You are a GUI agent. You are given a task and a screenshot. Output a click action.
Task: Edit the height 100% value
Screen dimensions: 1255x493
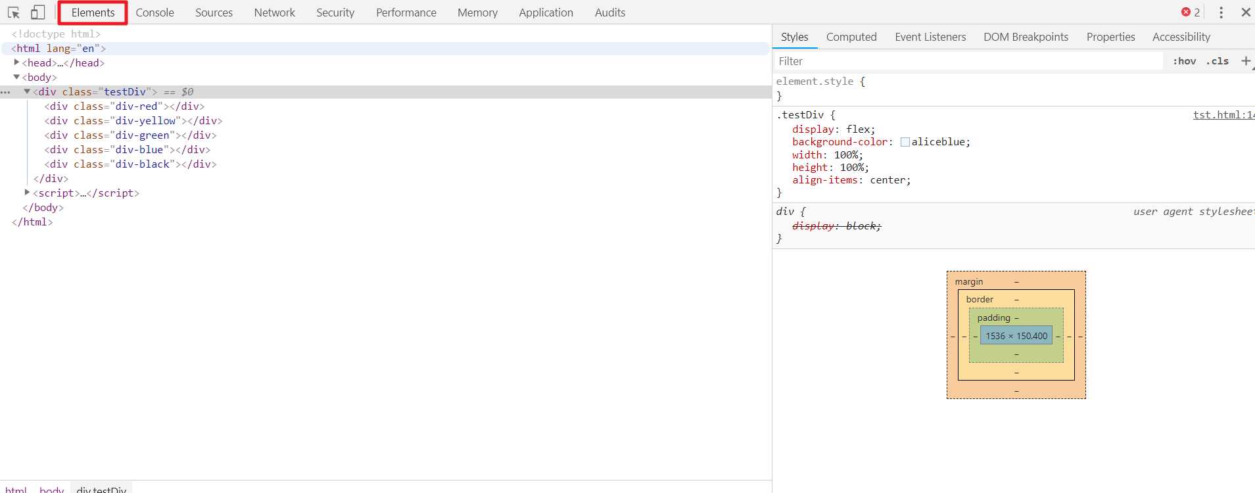click(x=853, y=168)
